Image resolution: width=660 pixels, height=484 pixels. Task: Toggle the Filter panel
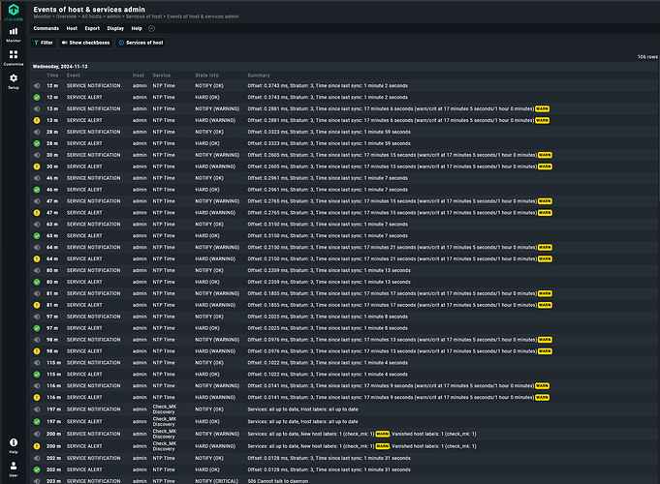tap(44, 43)
